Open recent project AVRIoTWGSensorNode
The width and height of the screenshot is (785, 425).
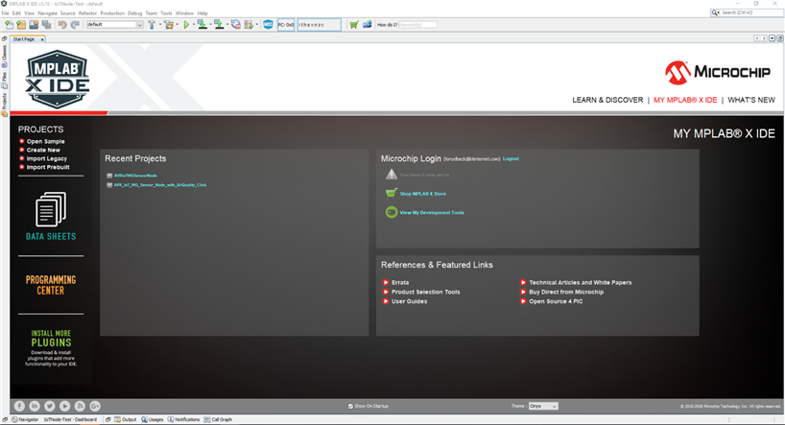pos(135,176)
